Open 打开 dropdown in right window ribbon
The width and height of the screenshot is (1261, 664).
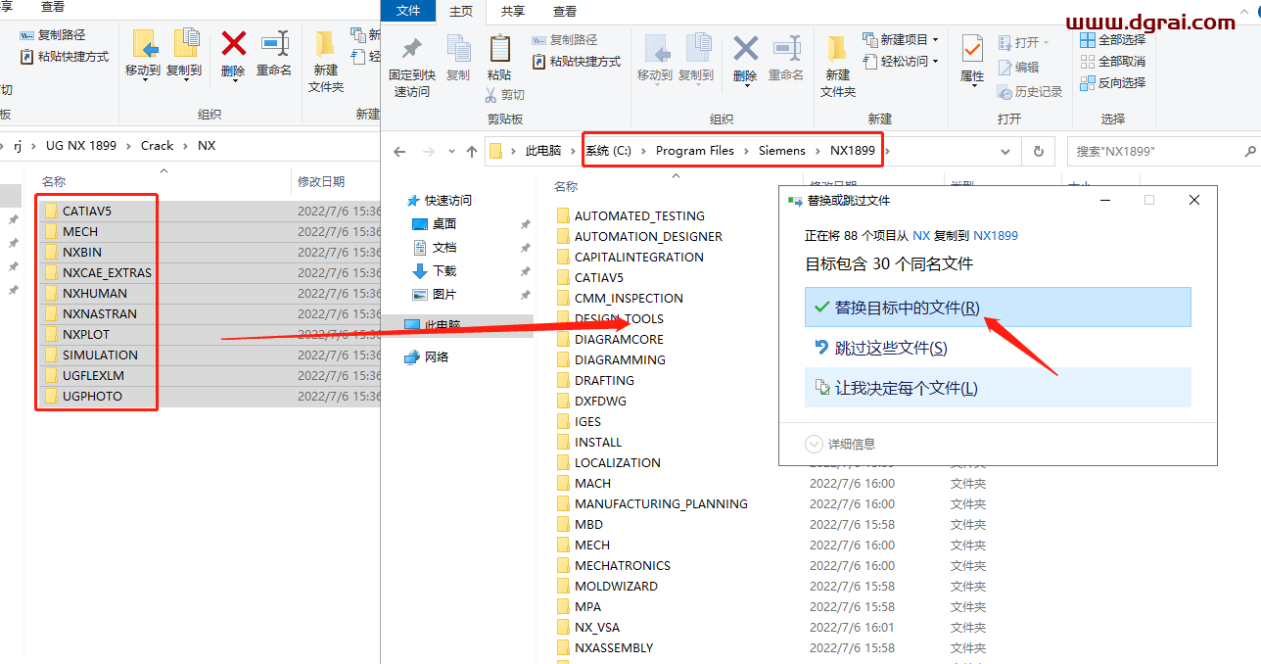point(1024,42)
